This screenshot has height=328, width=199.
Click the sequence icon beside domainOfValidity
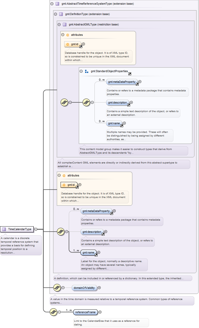click(57, 288)
